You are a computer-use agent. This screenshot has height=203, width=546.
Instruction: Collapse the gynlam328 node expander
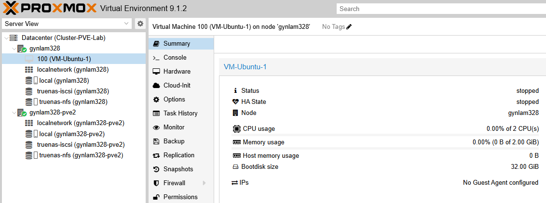(14, 49)
